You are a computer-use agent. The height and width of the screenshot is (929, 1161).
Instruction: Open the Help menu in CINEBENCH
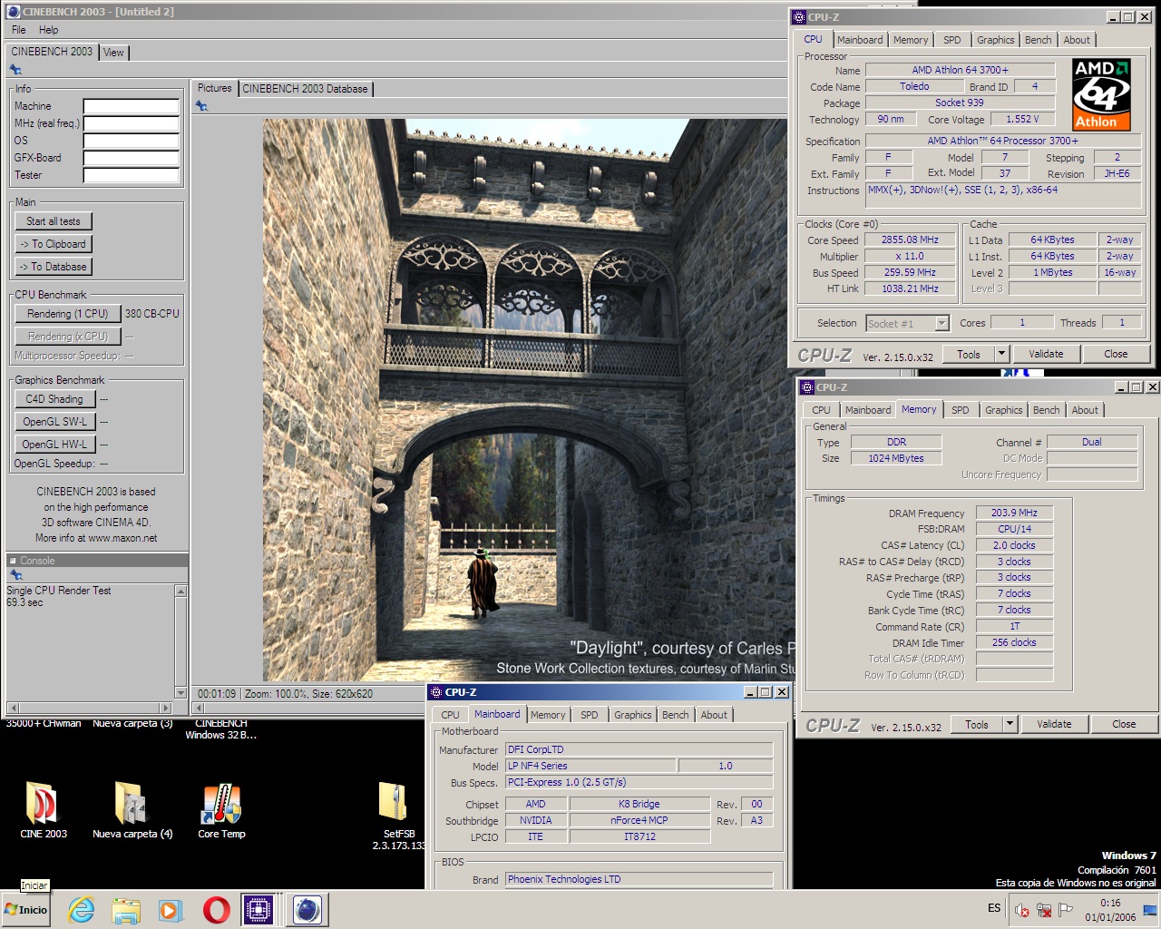[x=48, y=30]
